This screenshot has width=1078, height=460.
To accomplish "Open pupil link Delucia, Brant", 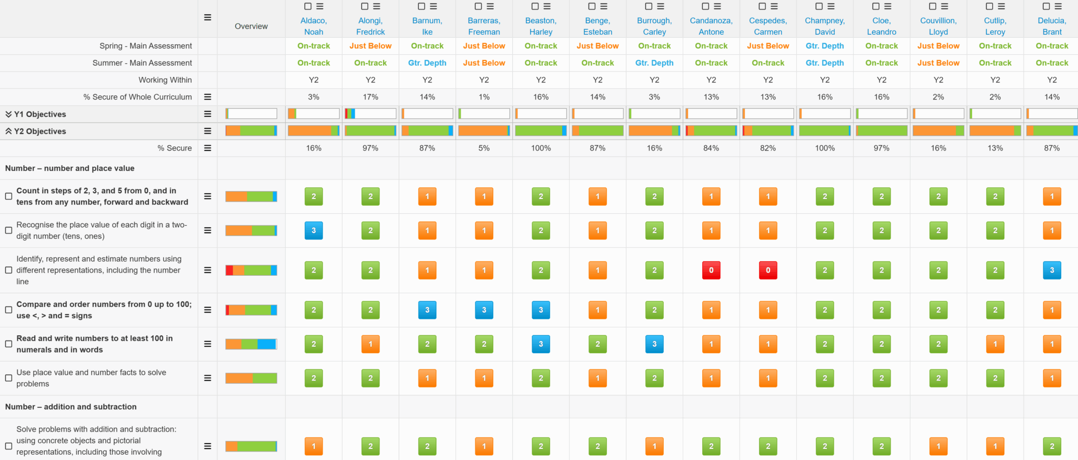I will point(1052,26).
